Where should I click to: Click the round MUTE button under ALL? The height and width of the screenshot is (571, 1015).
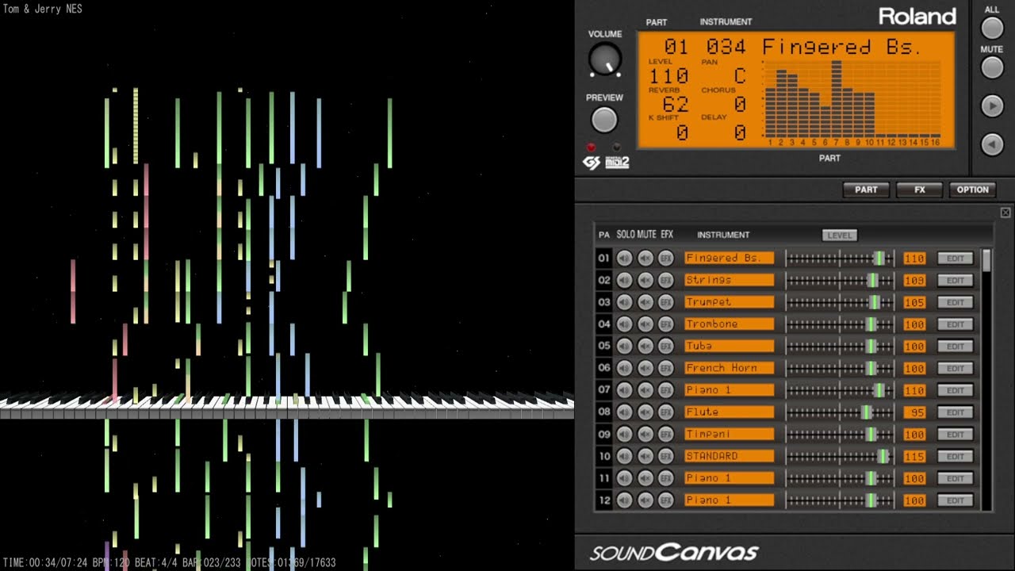992,67
